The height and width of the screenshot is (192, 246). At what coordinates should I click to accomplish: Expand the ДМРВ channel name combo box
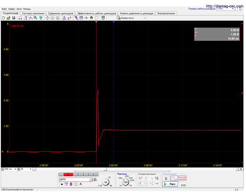[x=91, y=179]
